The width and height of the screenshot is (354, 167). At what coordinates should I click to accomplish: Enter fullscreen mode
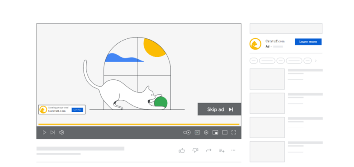234,132
